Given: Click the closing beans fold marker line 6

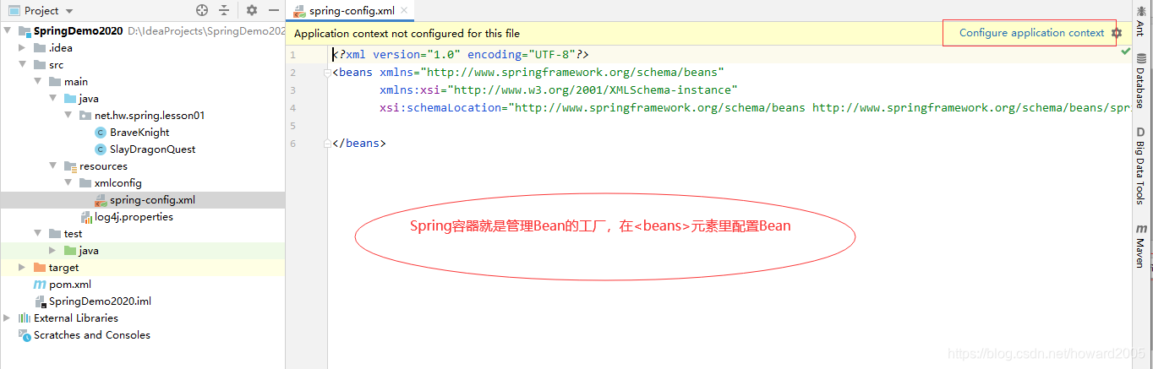Looking at the screenshot, I should pos(326,144).
